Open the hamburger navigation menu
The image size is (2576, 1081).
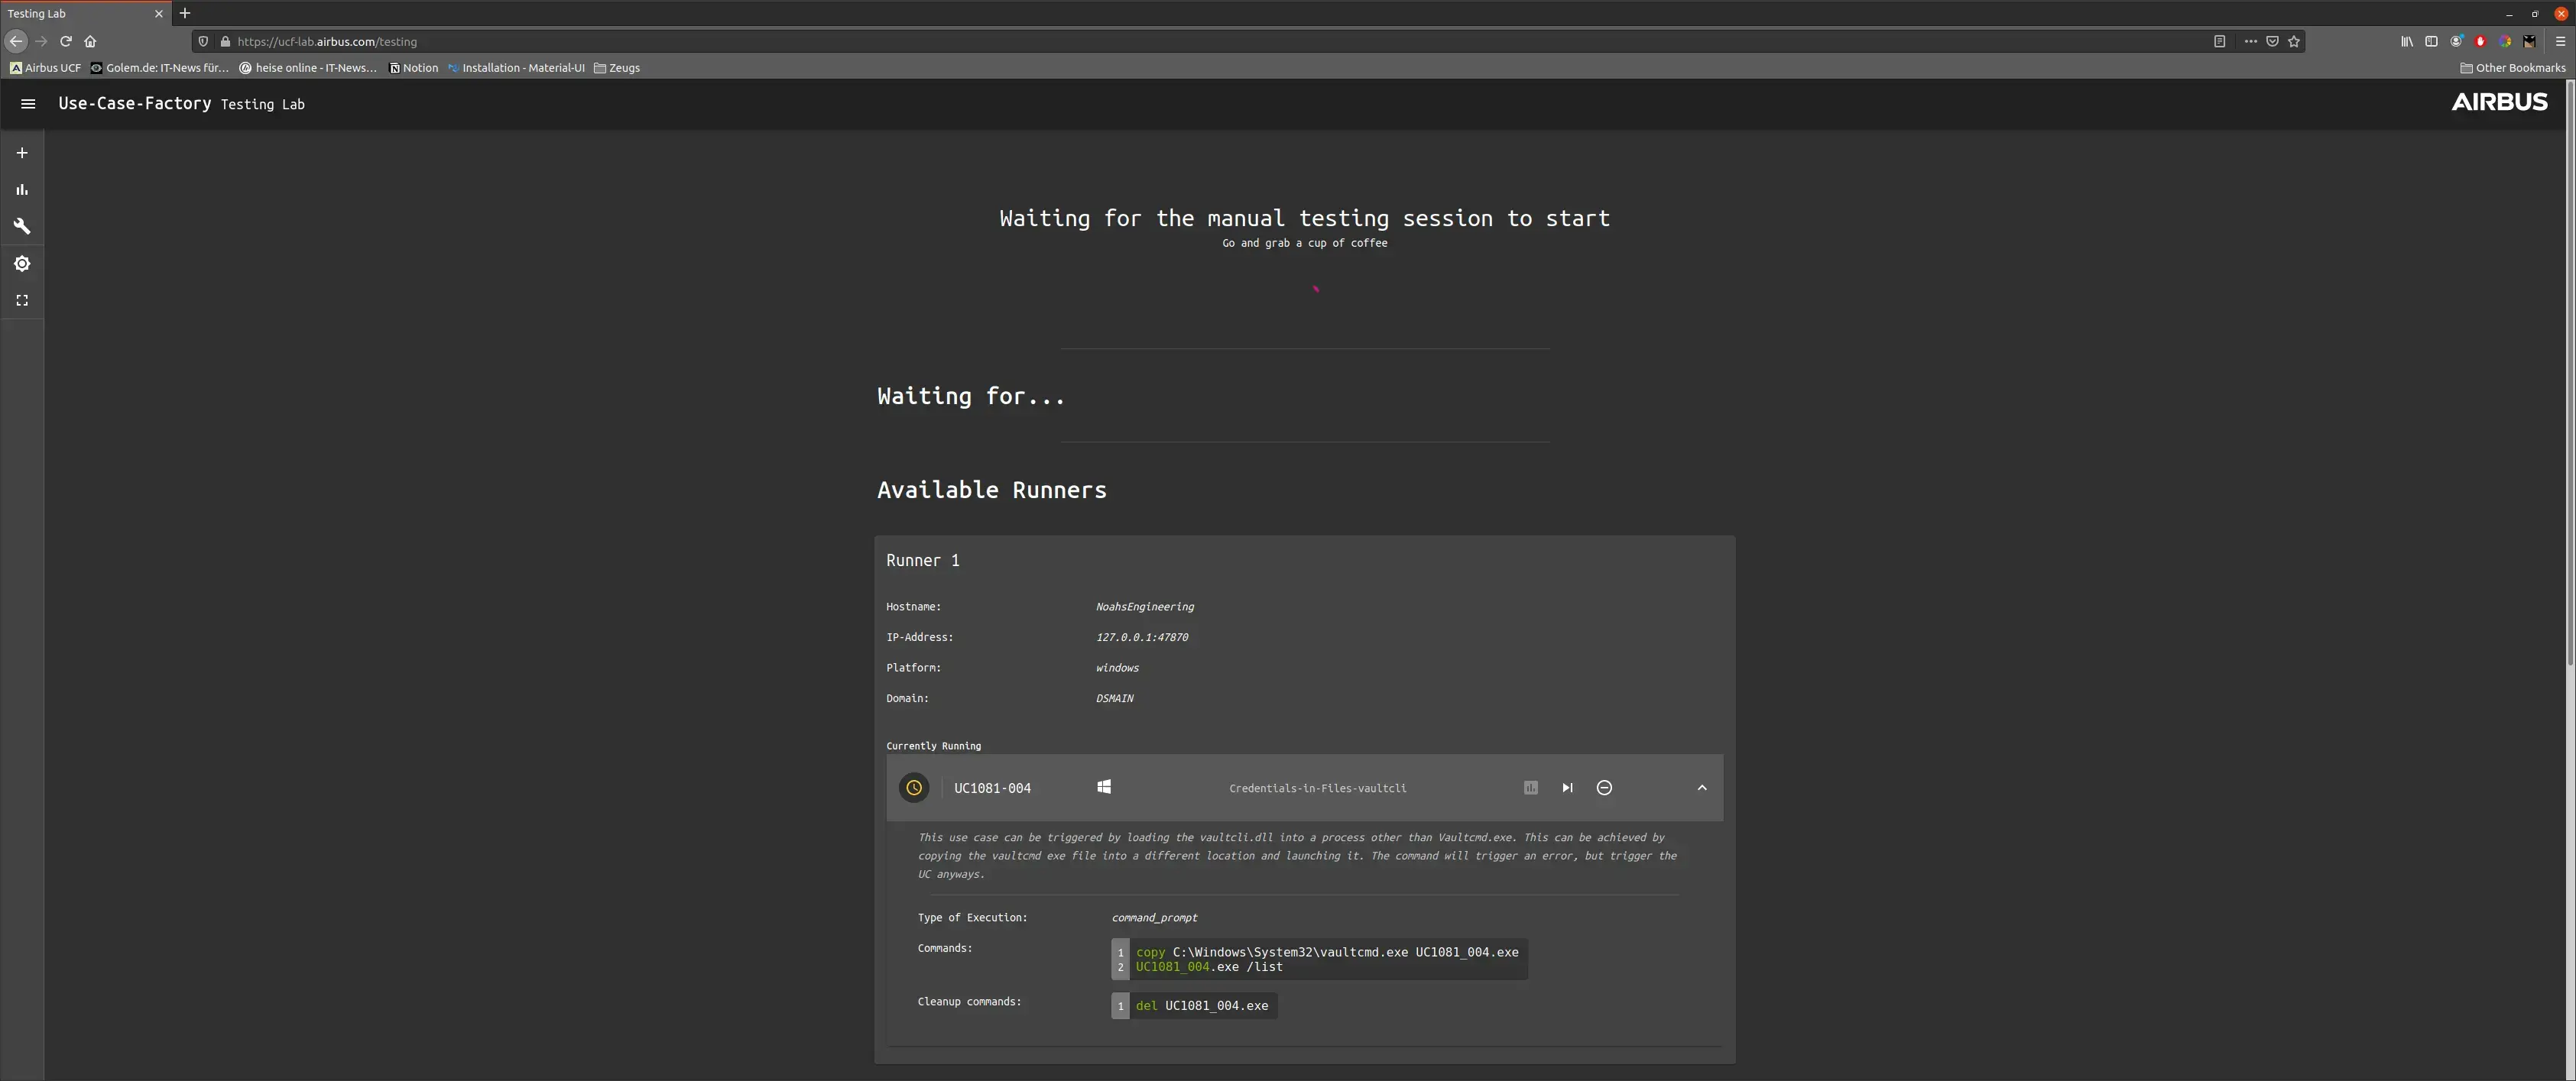click(28, 104)
